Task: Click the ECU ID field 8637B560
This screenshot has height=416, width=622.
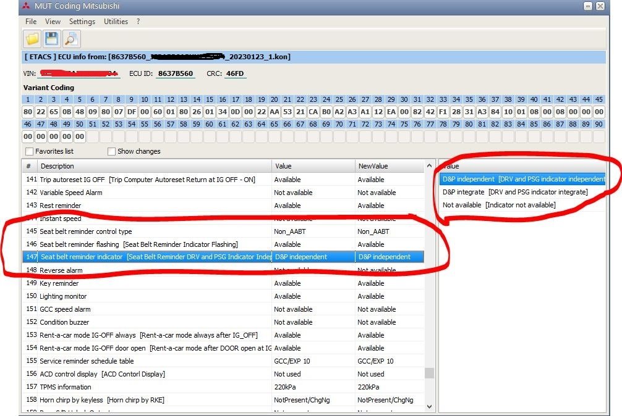Action: pos(176,73)
